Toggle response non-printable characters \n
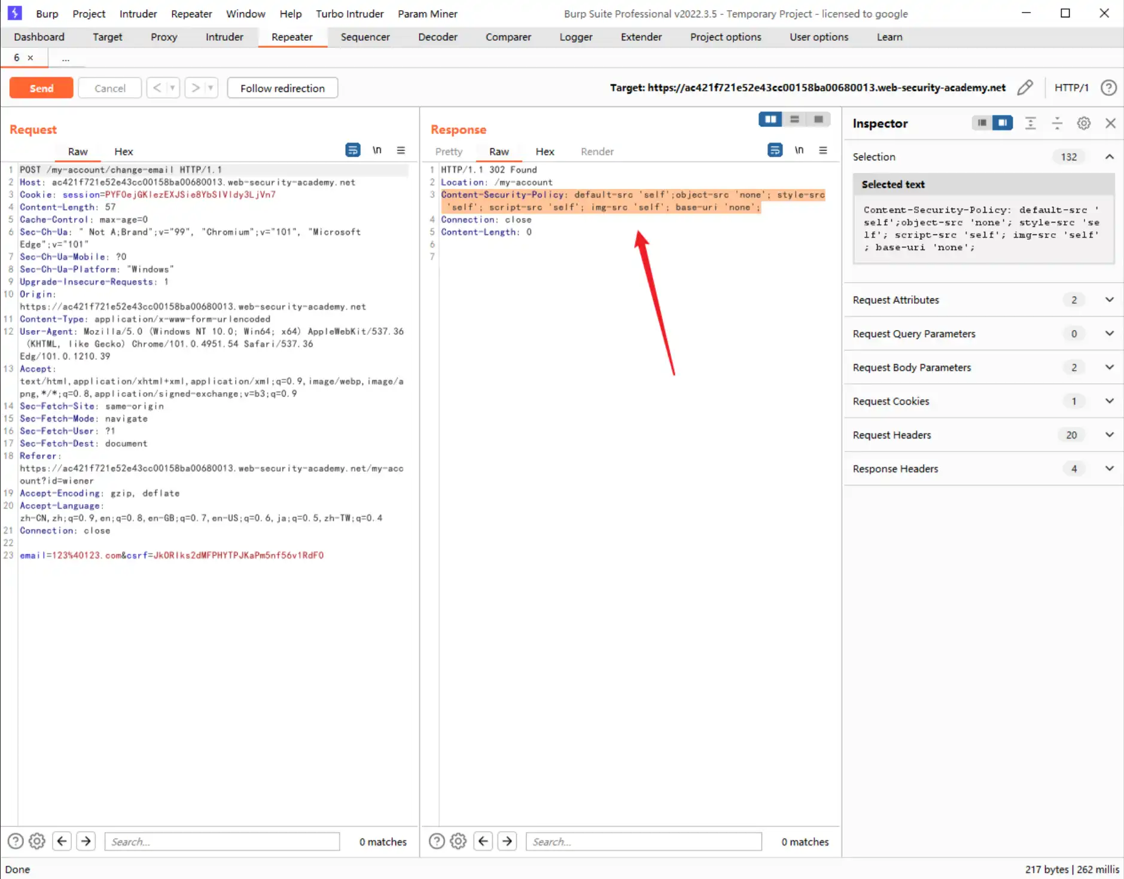The image size is (1124, 879). pyautogui.click(x=799, y=150)
